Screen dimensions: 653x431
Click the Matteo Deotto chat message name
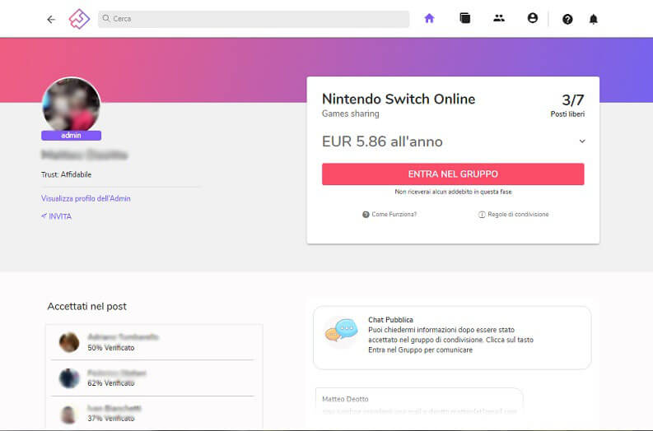point(345,399)
